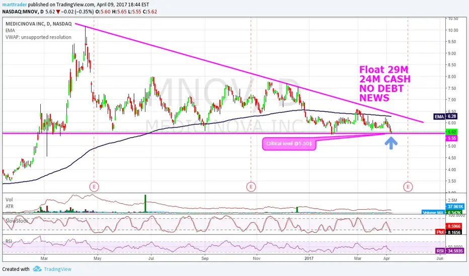Click the 'Mar' axis label right after 2017
The width and height of the screenshot is (469, 276).
(358, 258)
